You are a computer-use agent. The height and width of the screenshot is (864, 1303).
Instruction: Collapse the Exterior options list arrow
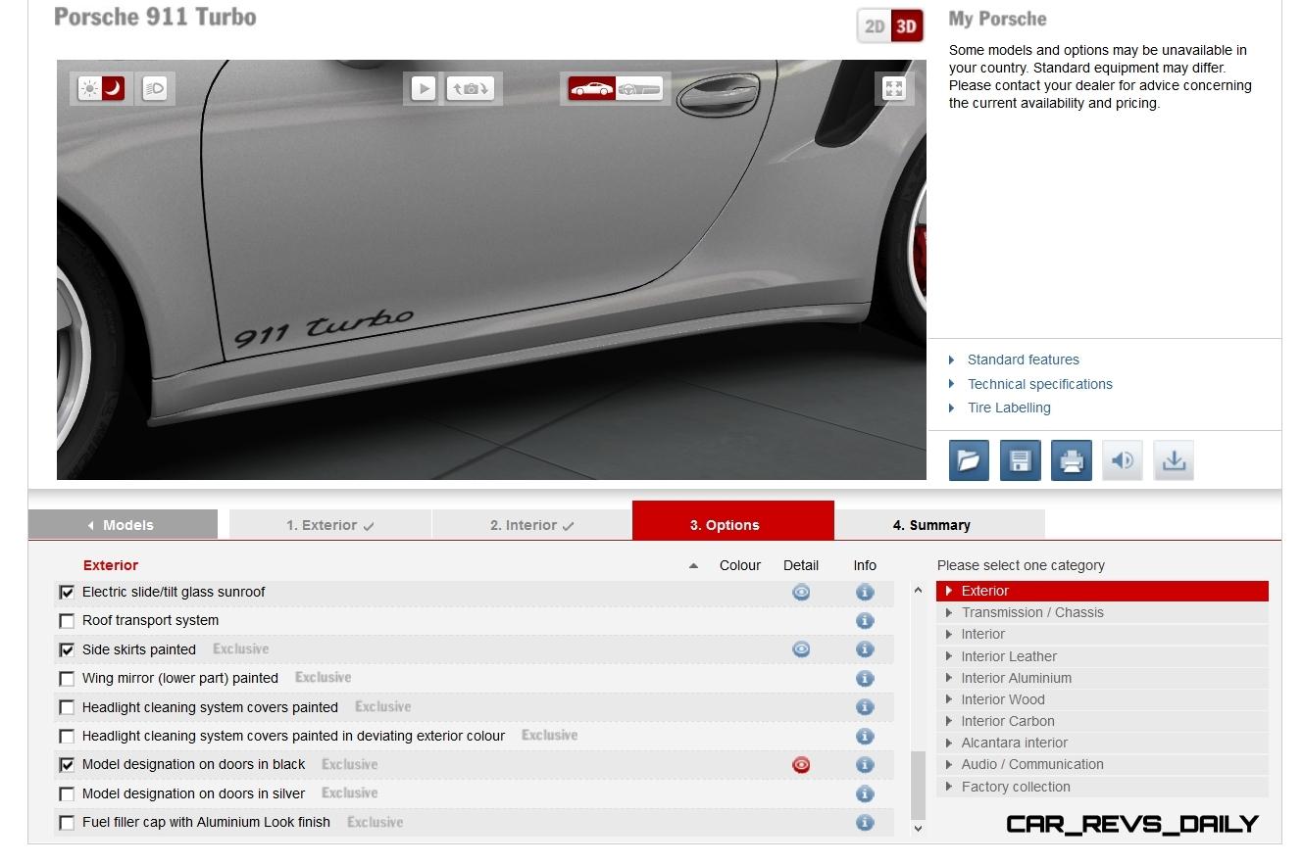click(x=693, y=566)
